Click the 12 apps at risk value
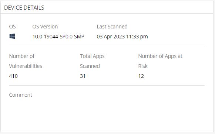This screenshot has height=134, width=215. [x=141, y=76]
